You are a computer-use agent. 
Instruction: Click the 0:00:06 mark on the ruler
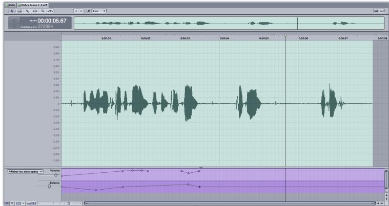(303, 38)
